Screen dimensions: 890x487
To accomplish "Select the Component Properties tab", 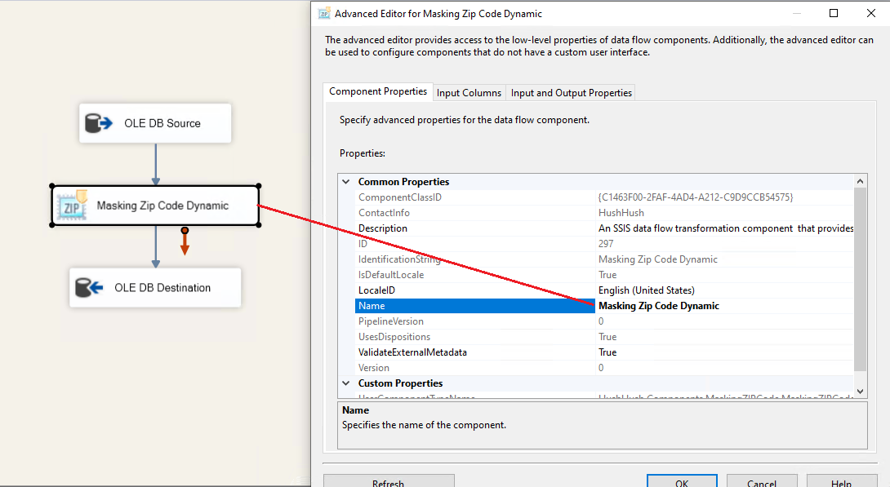I will tap(377, 91).
